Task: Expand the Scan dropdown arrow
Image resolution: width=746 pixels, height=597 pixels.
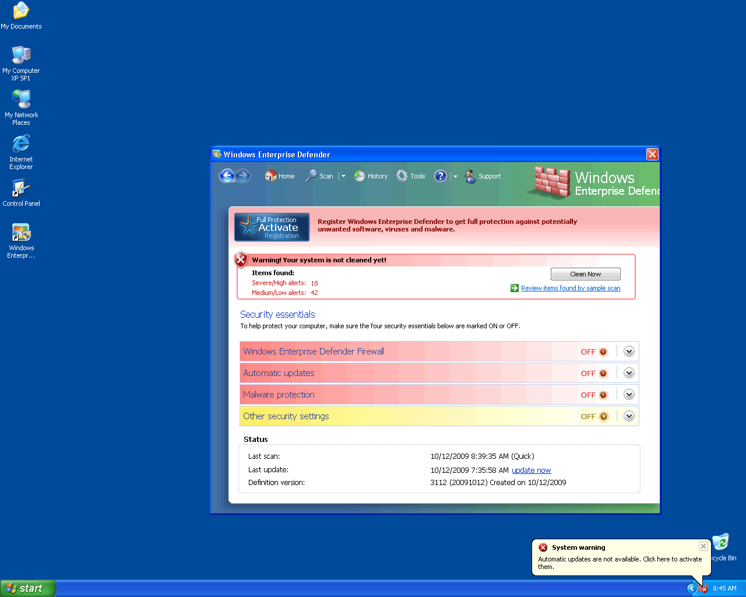Action: (x=343, y=176)
